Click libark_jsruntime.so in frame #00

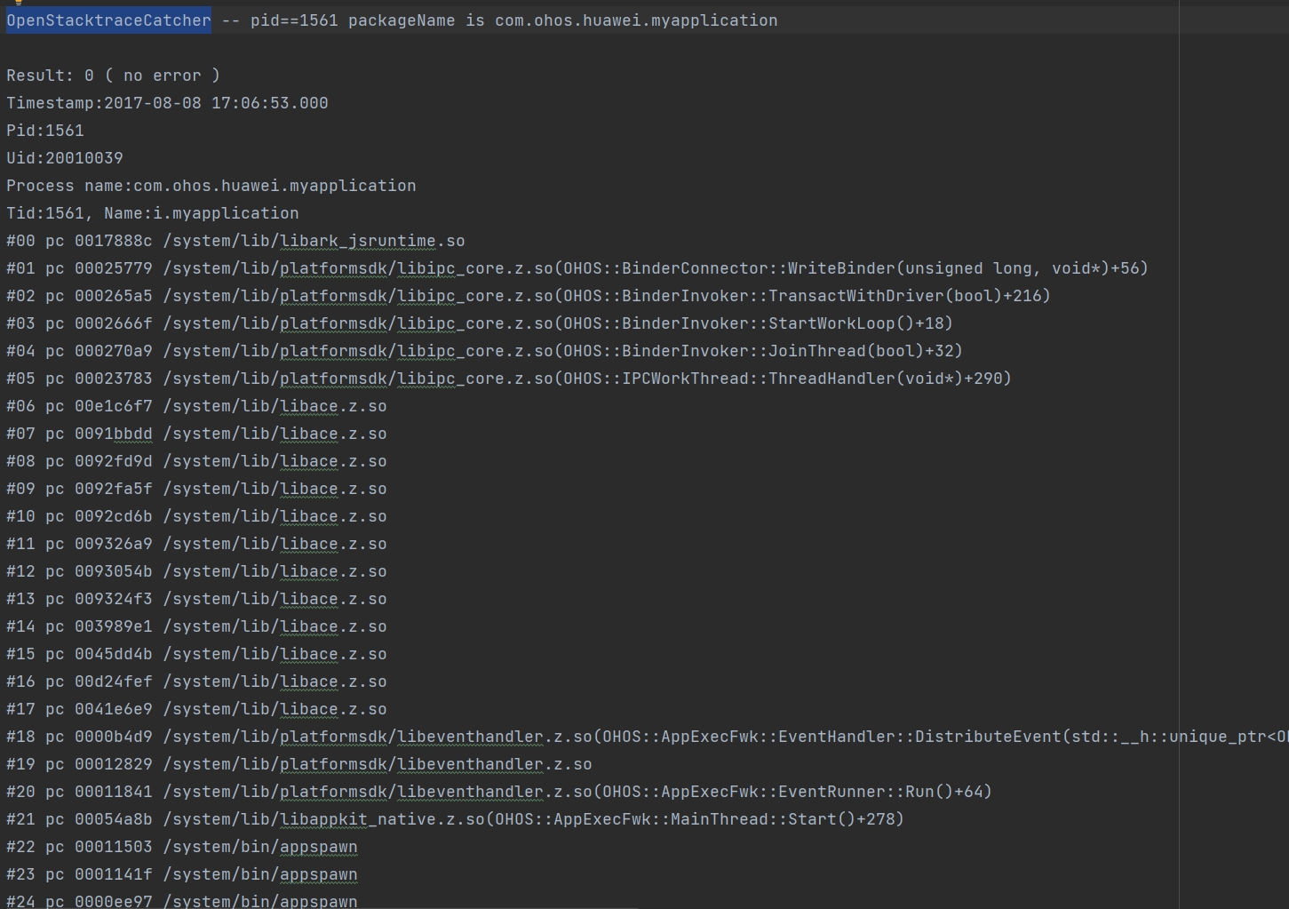[x=371, y=241]
